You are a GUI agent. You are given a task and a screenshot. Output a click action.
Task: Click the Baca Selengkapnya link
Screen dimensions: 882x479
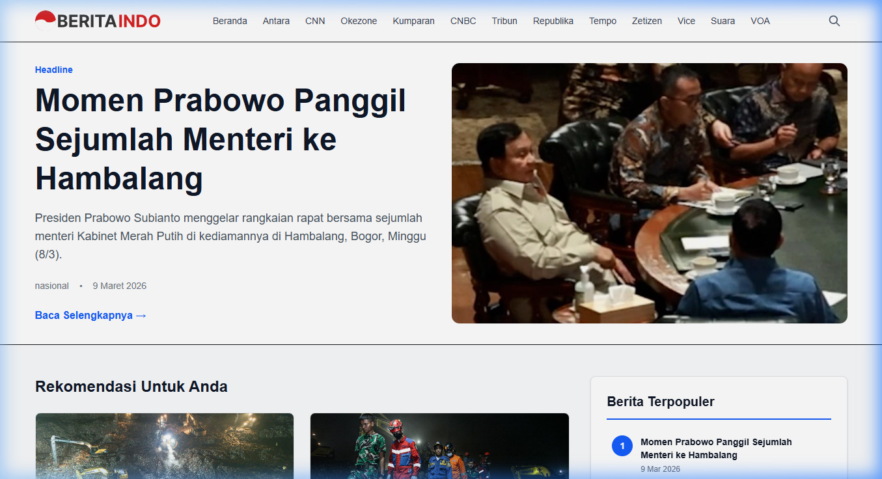[x=90, y=316]
